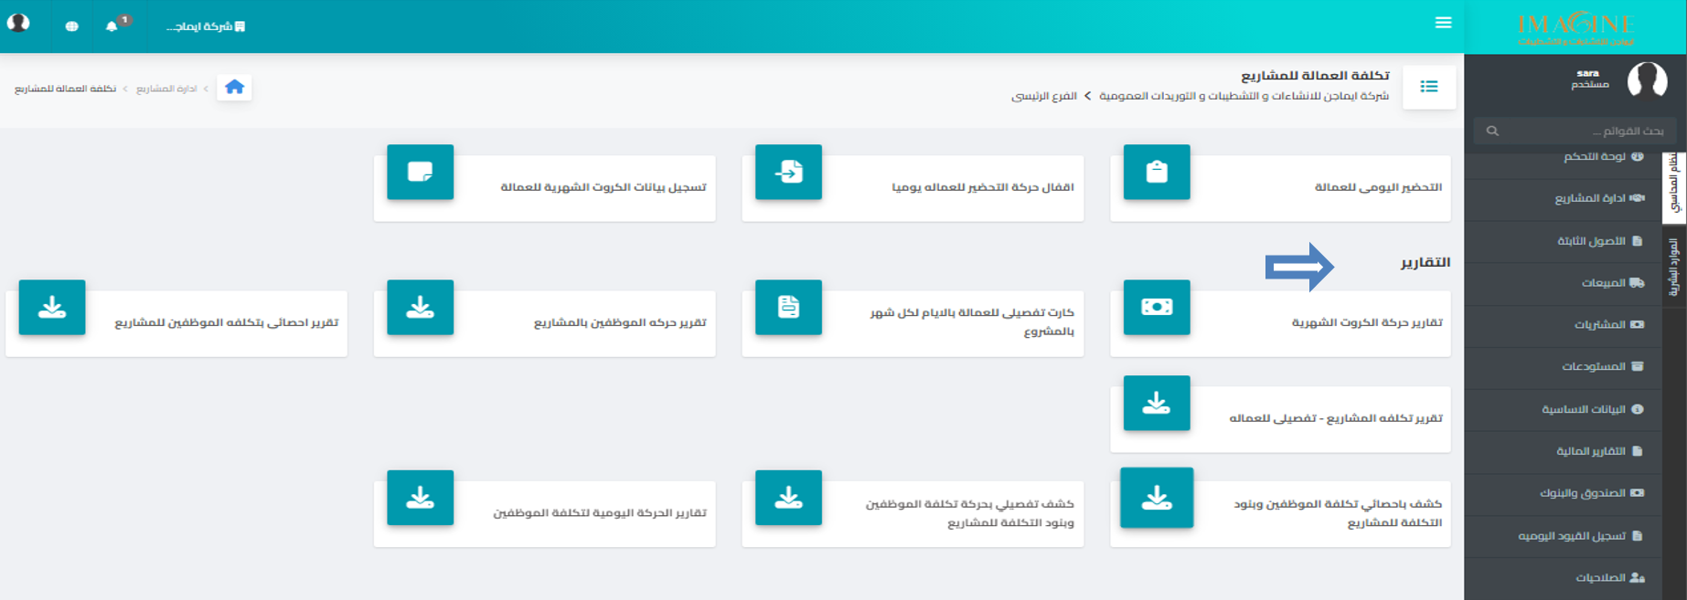The width and height of the screenshot is (1687, 600).
Task: Download تقارير الحركة اليومية لتكلفة الموظفين
Action: pos(544,513)
